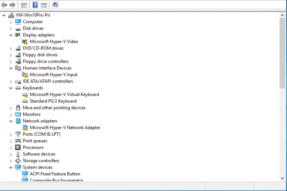Click the Floppy drive controllers icon
Image resolution: width=287 pixels, height=191 pixels.
click(x=18, y=61)
